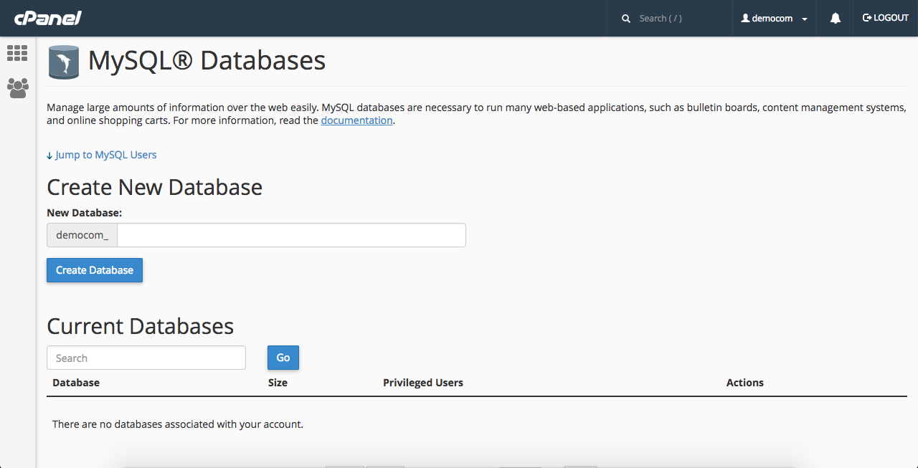The height and width of the screenshot is (468, 918).
Task: Click the Size column header
Action: 278,383
